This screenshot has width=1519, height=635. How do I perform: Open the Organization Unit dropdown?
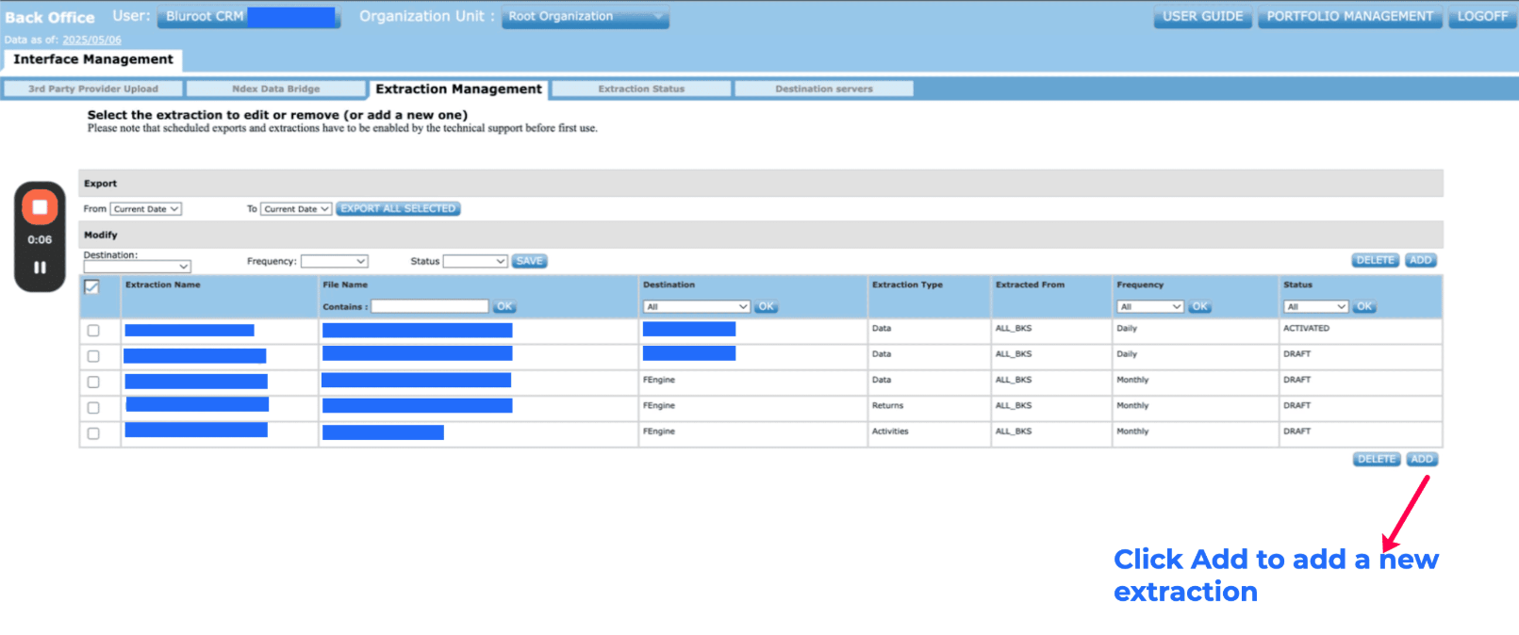(x=586, y=17)
